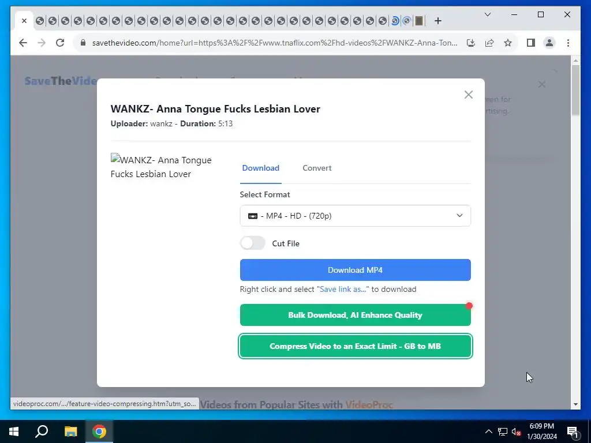Click the muted volume tray icon

pyautogui.click(x=516, y=431)
